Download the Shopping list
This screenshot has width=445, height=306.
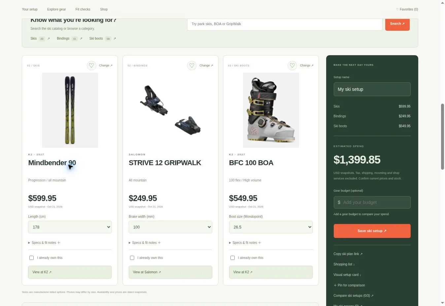pyautogui.click(x=344, y=264)
